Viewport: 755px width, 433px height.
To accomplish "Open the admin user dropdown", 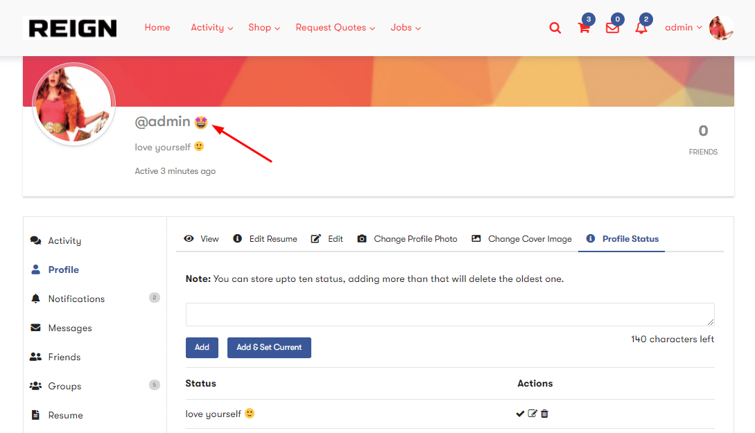I will [684, 28].
